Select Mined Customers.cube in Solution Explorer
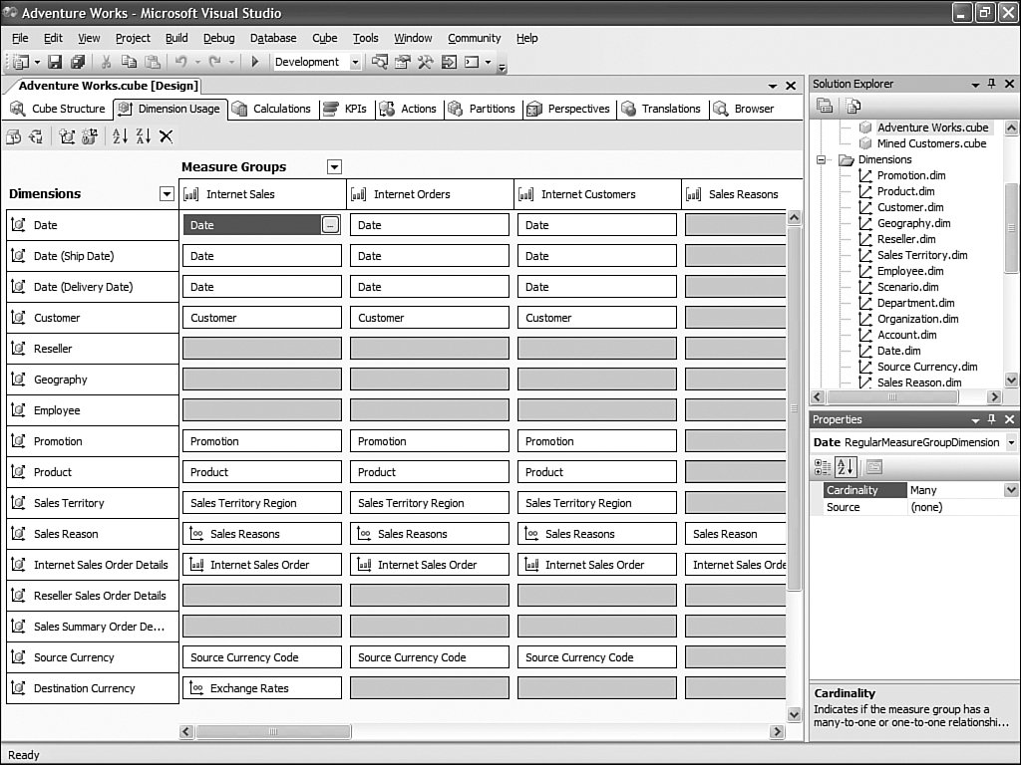This screenshot has width=1021, height=765. [x=931, y=143]
